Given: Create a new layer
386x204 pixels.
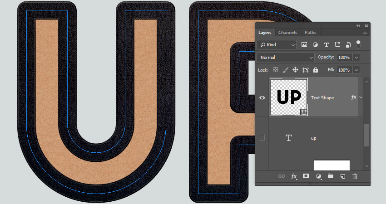Looking at the screenshot, I should (x=343, y=176).
